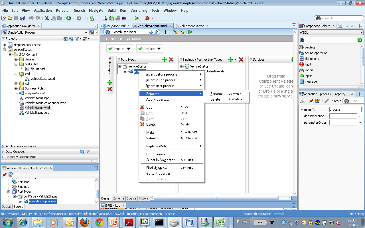Viewport: 365px width, 228px height.
Task: Click the Make (first 0101) build icon
Action: [105, 18]
